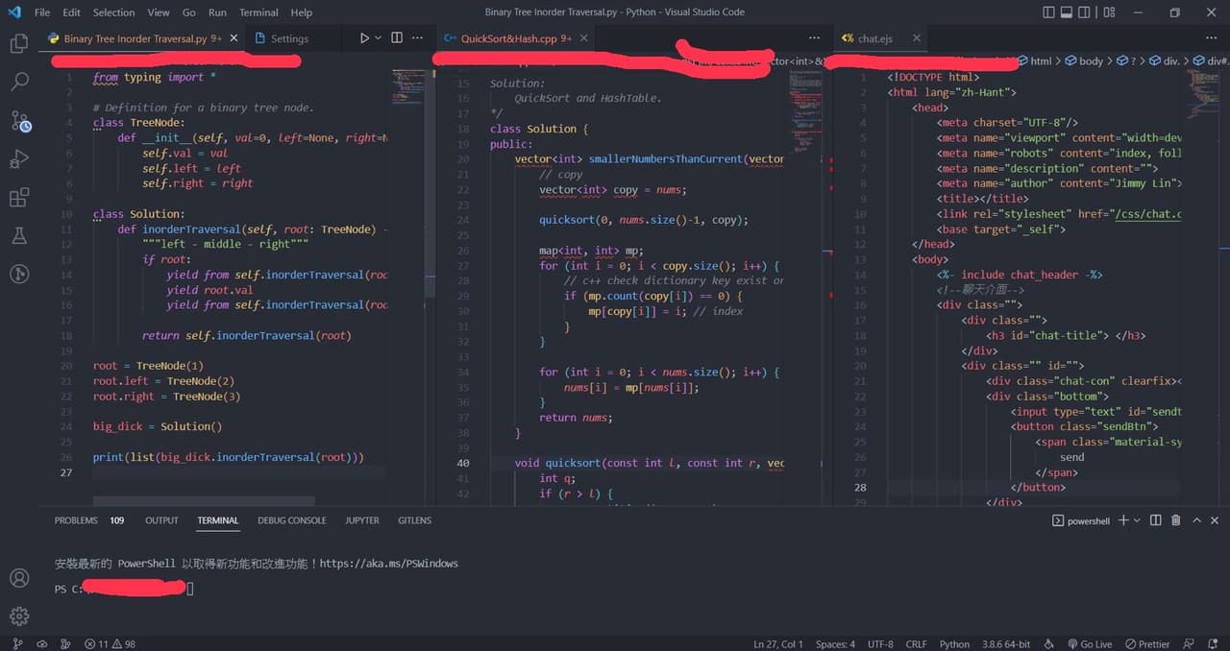Click the horizontal scrollbar of the Python editor
The width and height of the screenshot is (1230, 651).
[204, 500]
